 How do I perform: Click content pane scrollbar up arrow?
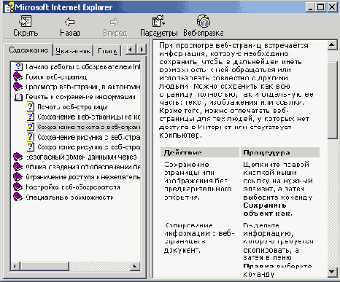coord(332,45)
